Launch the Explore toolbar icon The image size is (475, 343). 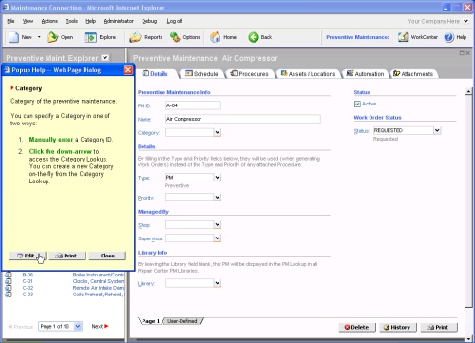tap(90, 37)
